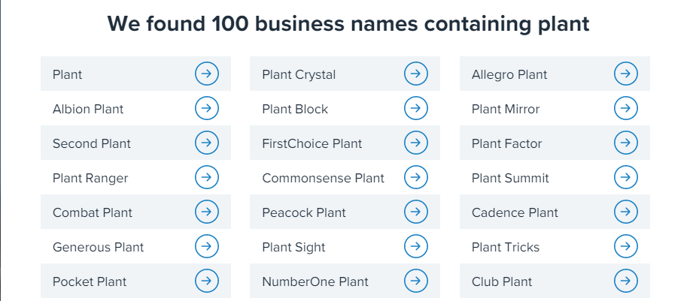Hit the arrow icon beside Pocket Plant

(x=207, y=281)
